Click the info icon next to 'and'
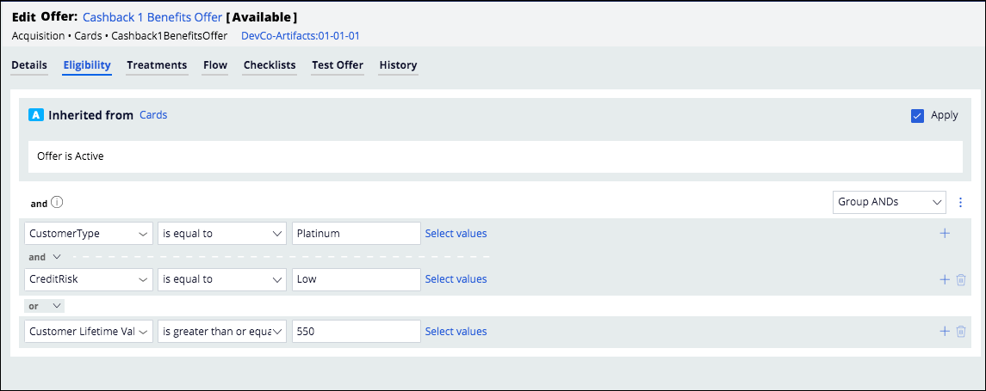This screenshot has width=986, height=391. (57, 204)
